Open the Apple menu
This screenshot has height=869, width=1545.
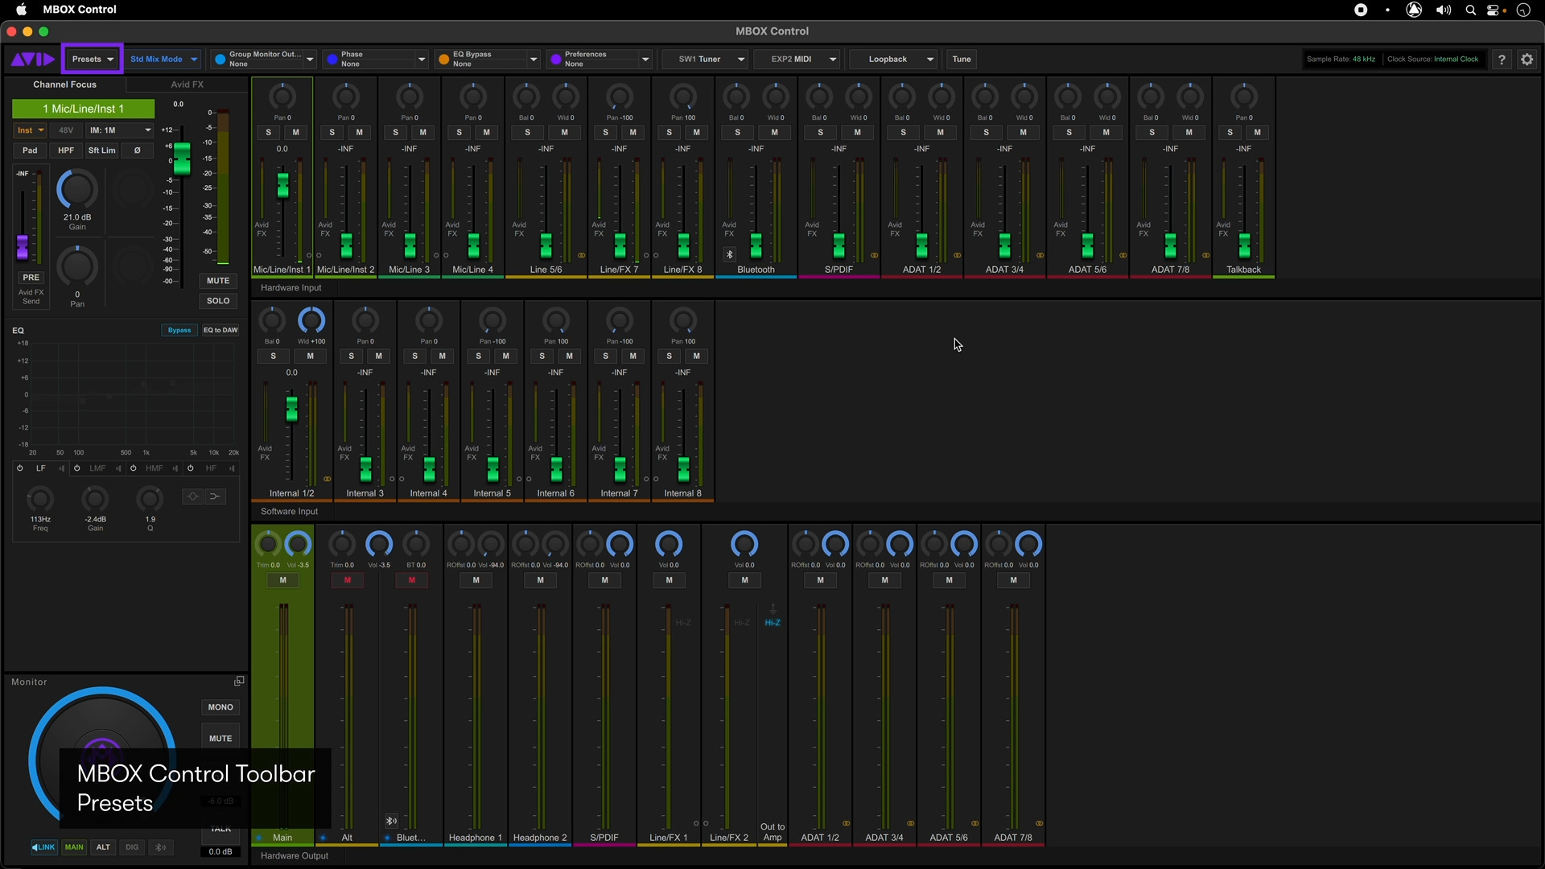(x=22, y=10)
